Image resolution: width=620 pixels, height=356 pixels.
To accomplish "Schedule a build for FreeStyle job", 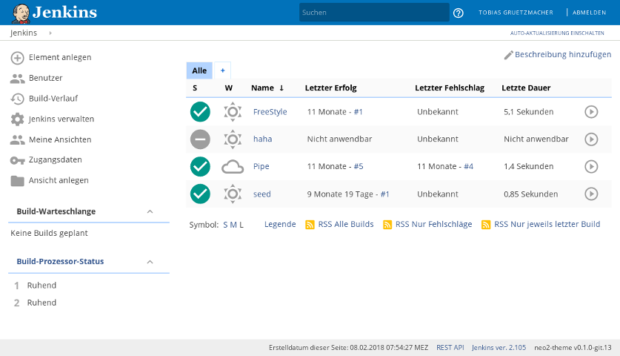I will point(590,112).
